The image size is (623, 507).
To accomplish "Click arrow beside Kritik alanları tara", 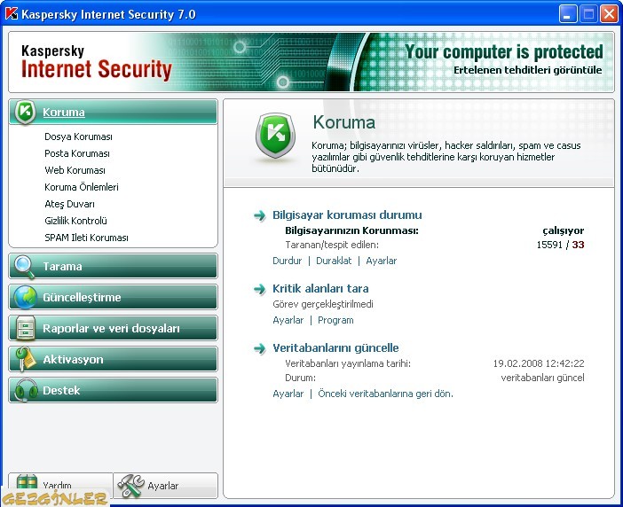I will (260, 289).
